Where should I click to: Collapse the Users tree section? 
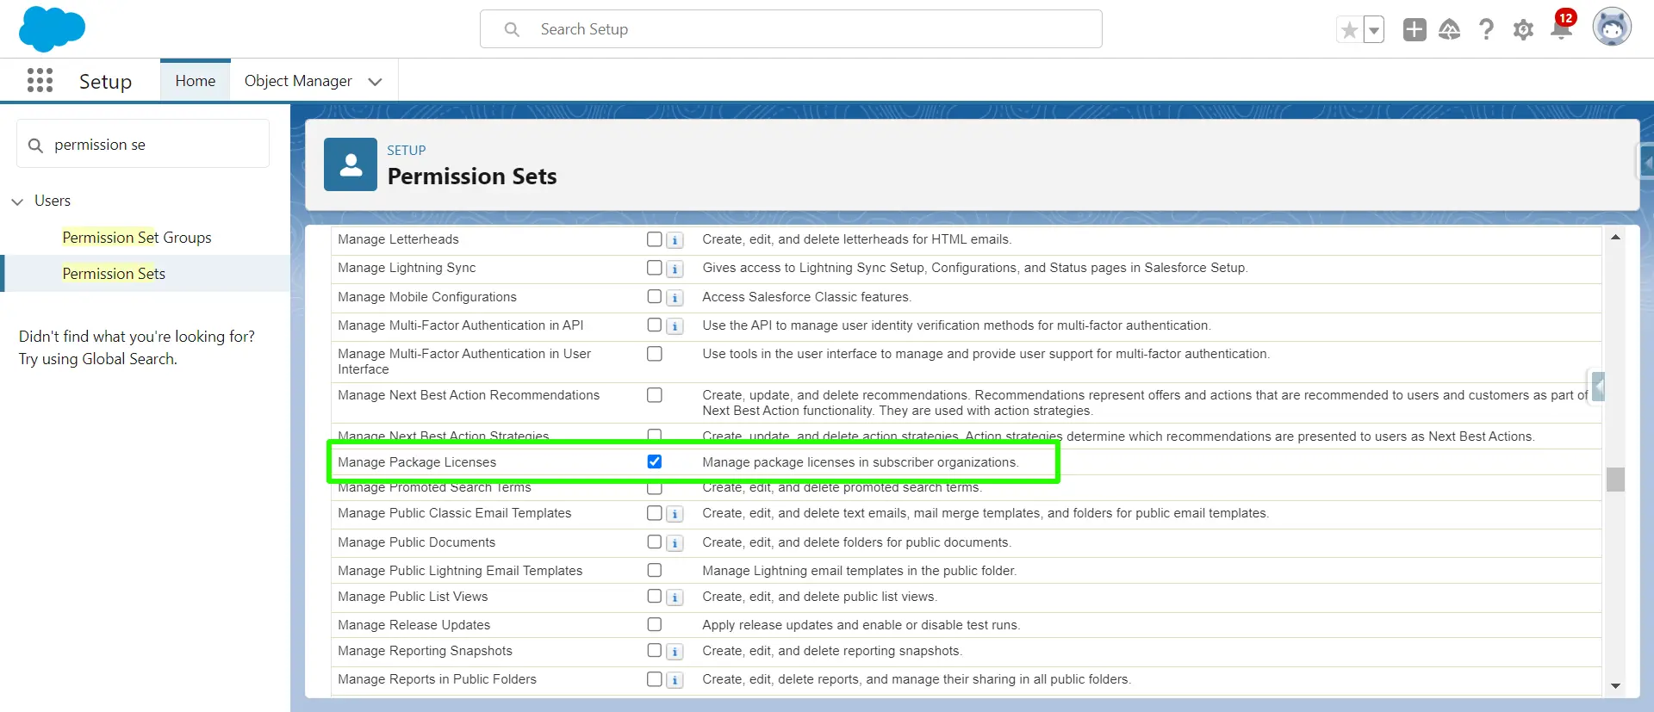(17, 201)
